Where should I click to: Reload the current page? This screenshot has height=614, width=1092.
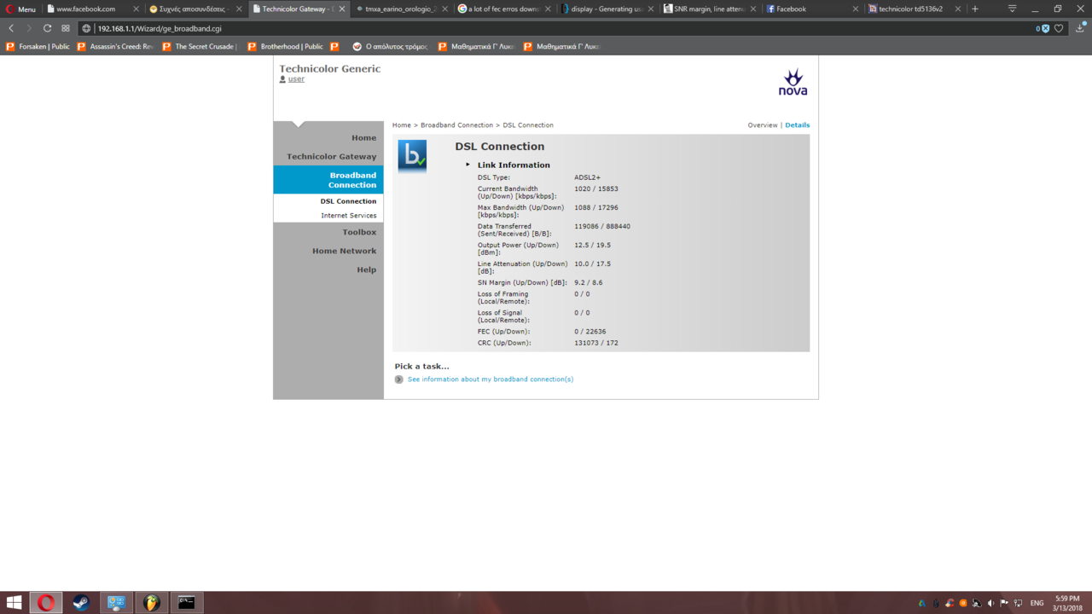coord(47,28)
